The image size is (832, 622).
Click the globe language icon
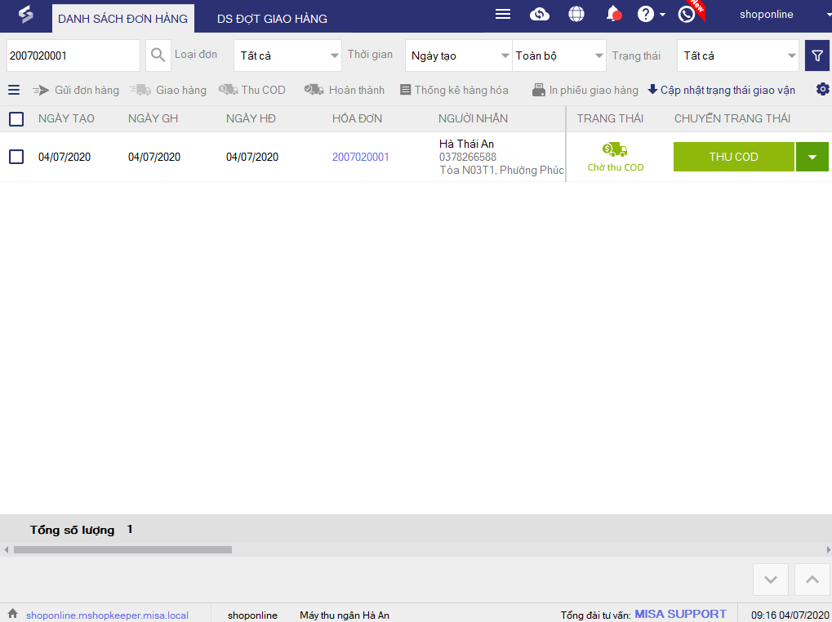[576, 15]
